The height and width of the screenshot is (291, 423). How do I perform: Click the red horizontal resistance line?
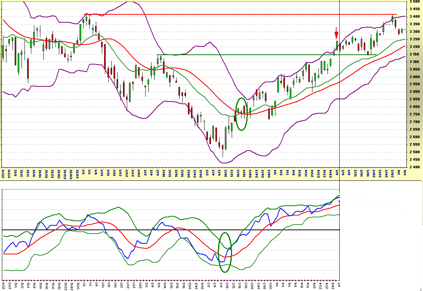pos(226,14)
